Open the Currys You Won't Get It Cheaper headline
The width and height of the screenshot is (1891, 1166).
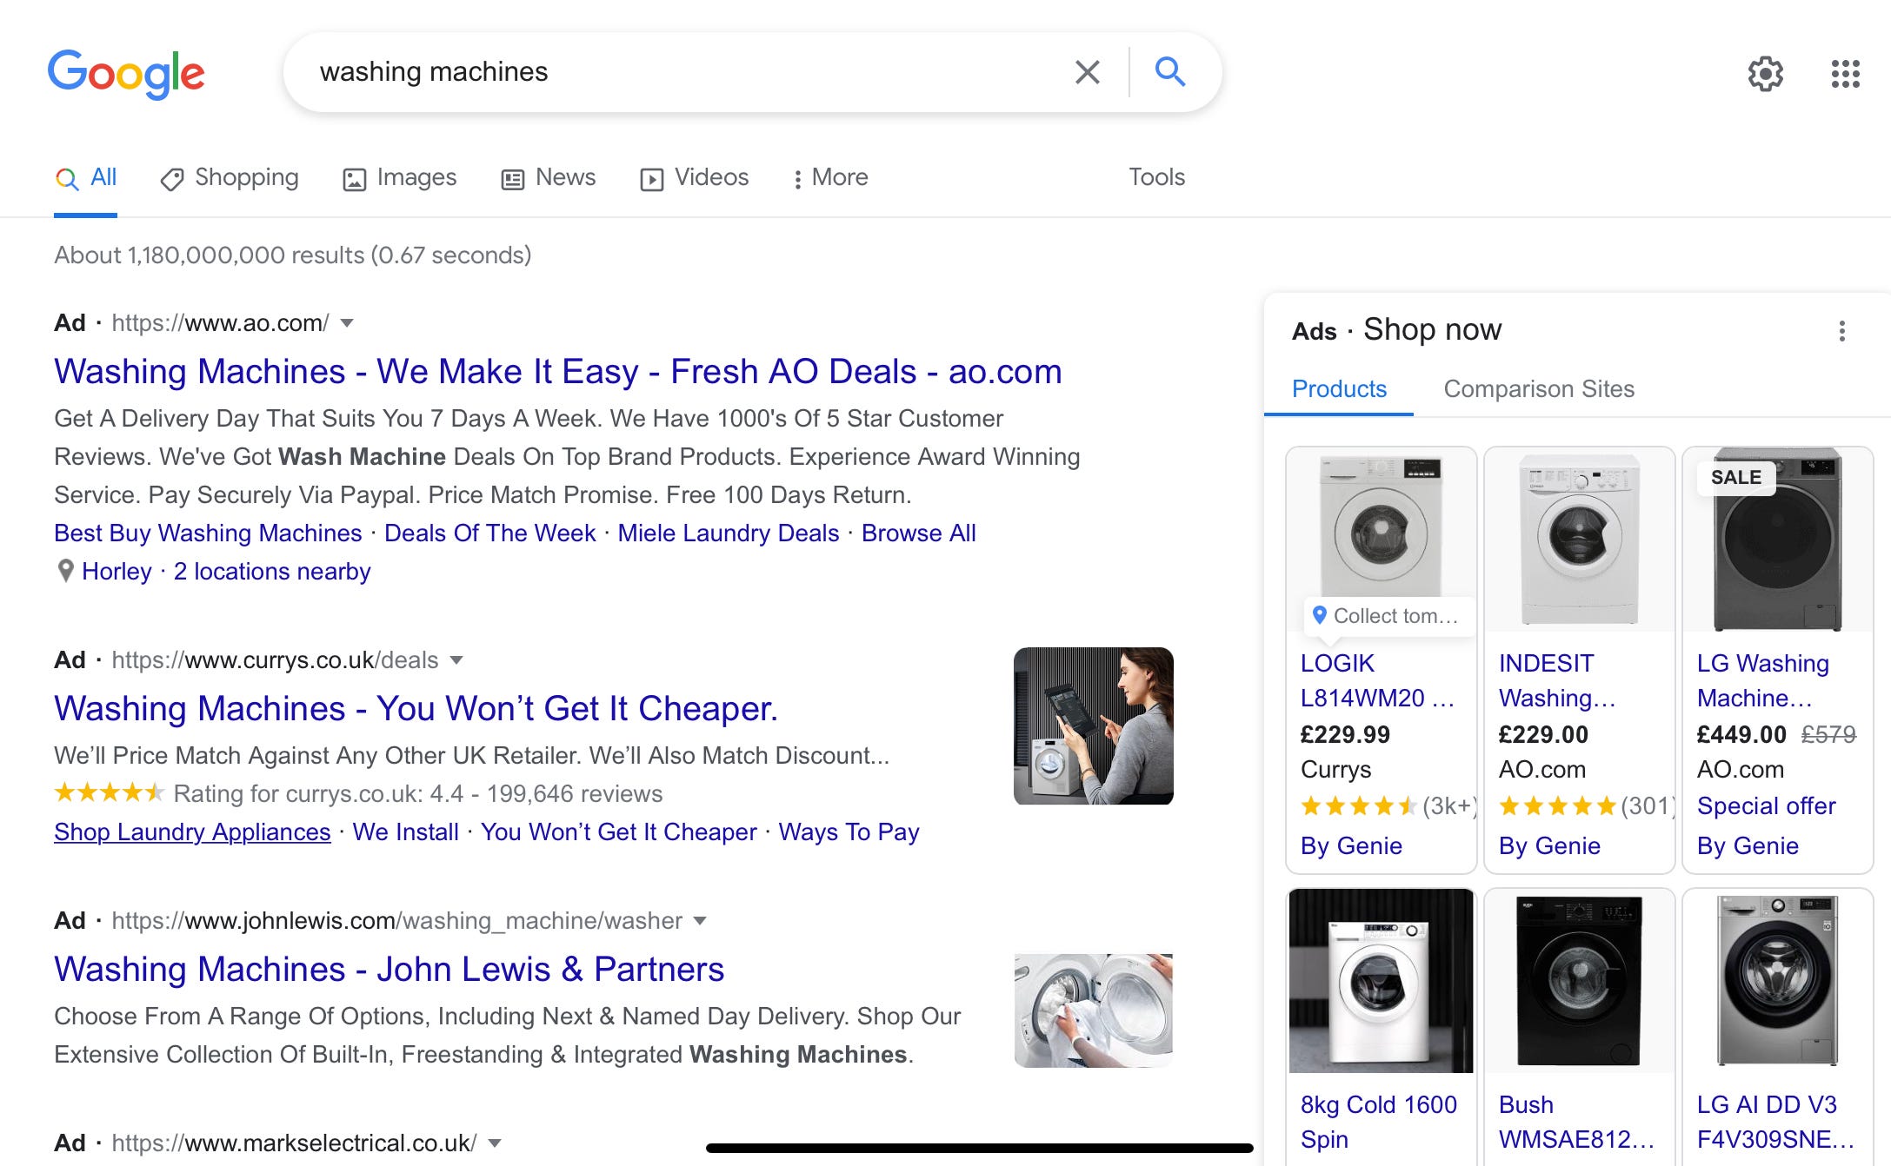tap(416, 709)
